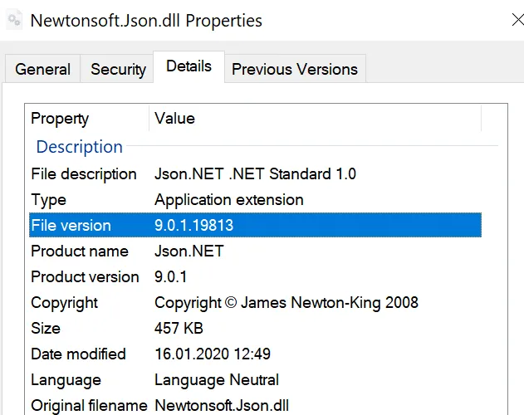Image resolution: width=524 pixels, height=415 pixels.
Task: Open the Security tab
Action: [x=118, y=70]
